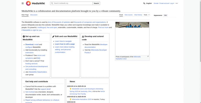Open if MediaWiki is right for you link
This screenshot has height=103, width=201.
(x=32, y=30)
